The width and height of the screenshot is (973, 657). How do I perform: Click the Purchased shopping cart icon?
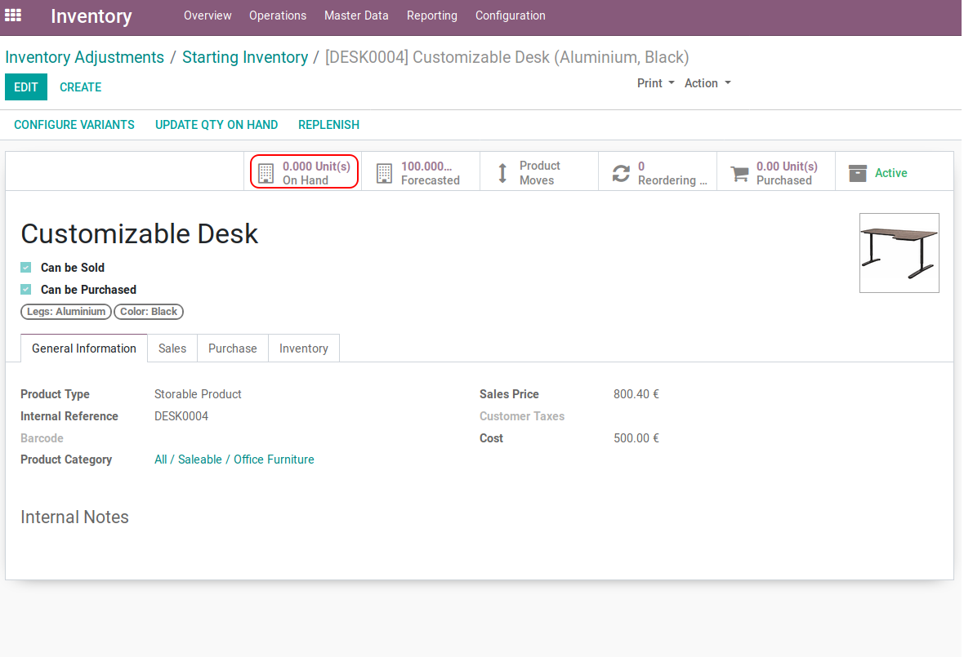739,173
